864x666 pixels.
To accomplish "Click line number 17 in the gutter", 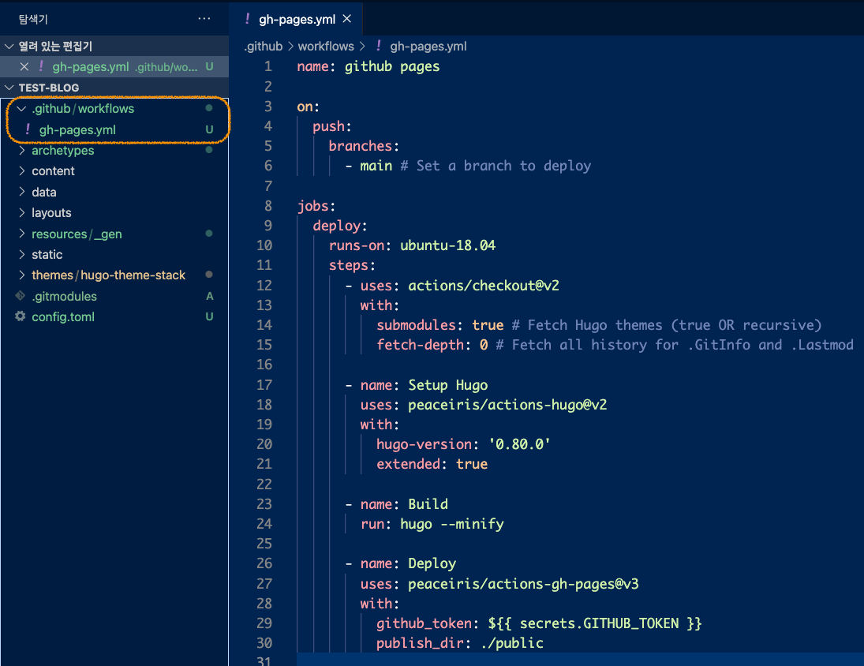I will [264, 385].
